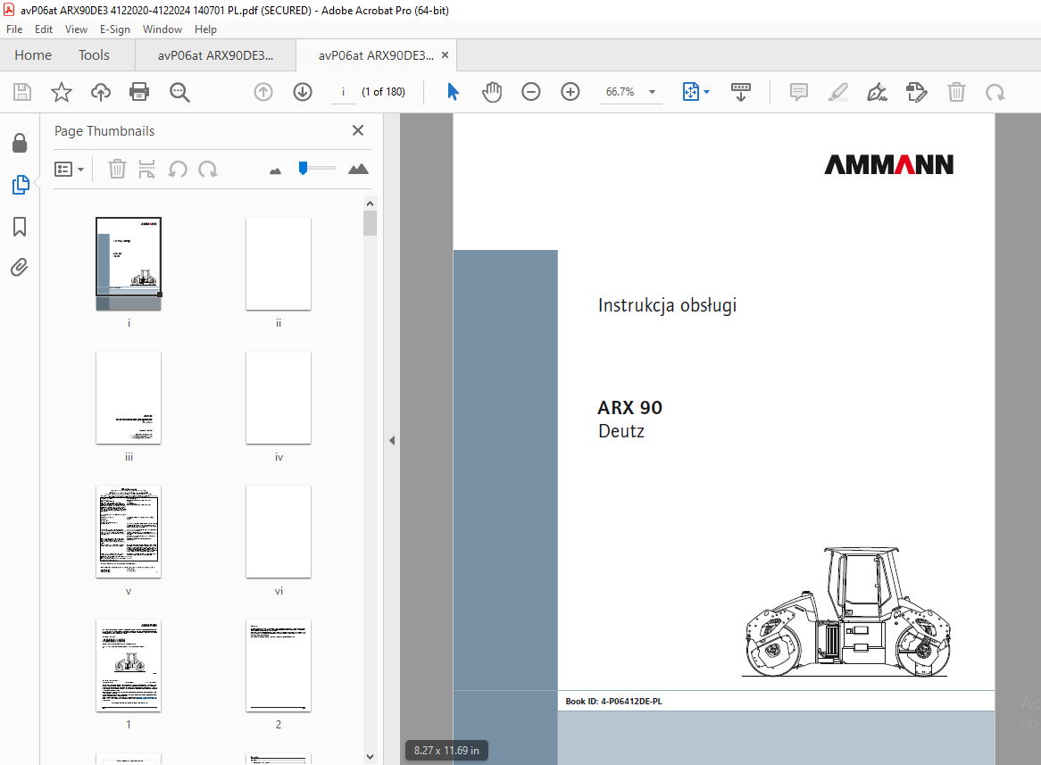
Task: Open the Window menu
Action: point(162,29)
